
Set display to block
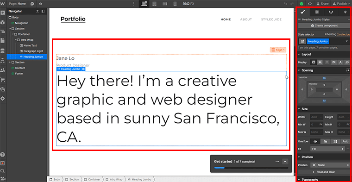coord(314,62)
